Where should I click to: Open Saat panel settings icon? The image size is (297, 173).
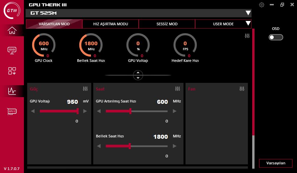point(178,89)
